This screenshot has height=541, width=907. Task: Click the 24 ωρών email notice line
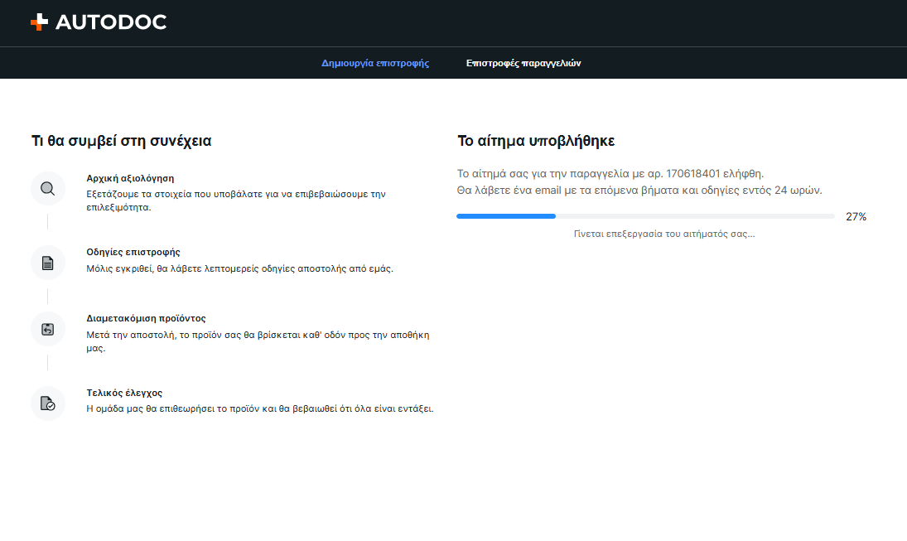pos(639,191)
